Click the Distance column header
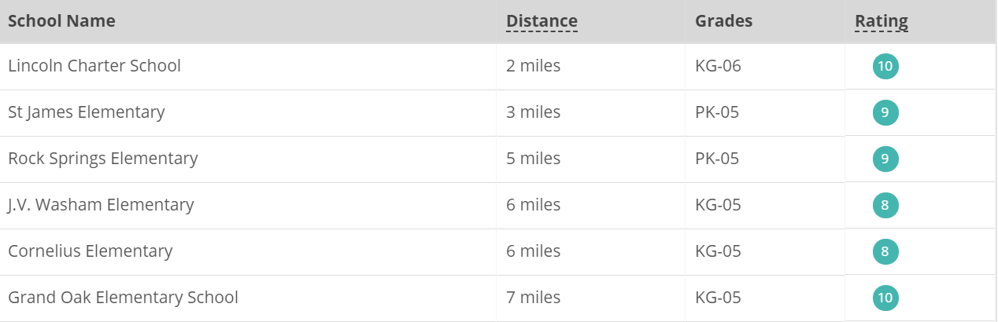998x322 pixels. pos(542,21)
